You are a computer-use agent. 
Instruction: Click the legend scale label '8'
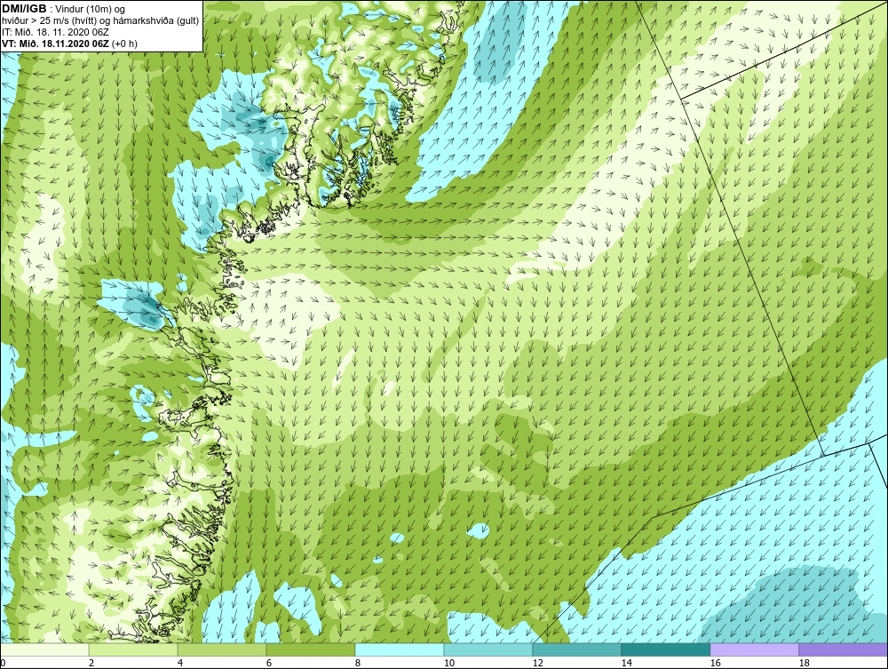[357, 663]
